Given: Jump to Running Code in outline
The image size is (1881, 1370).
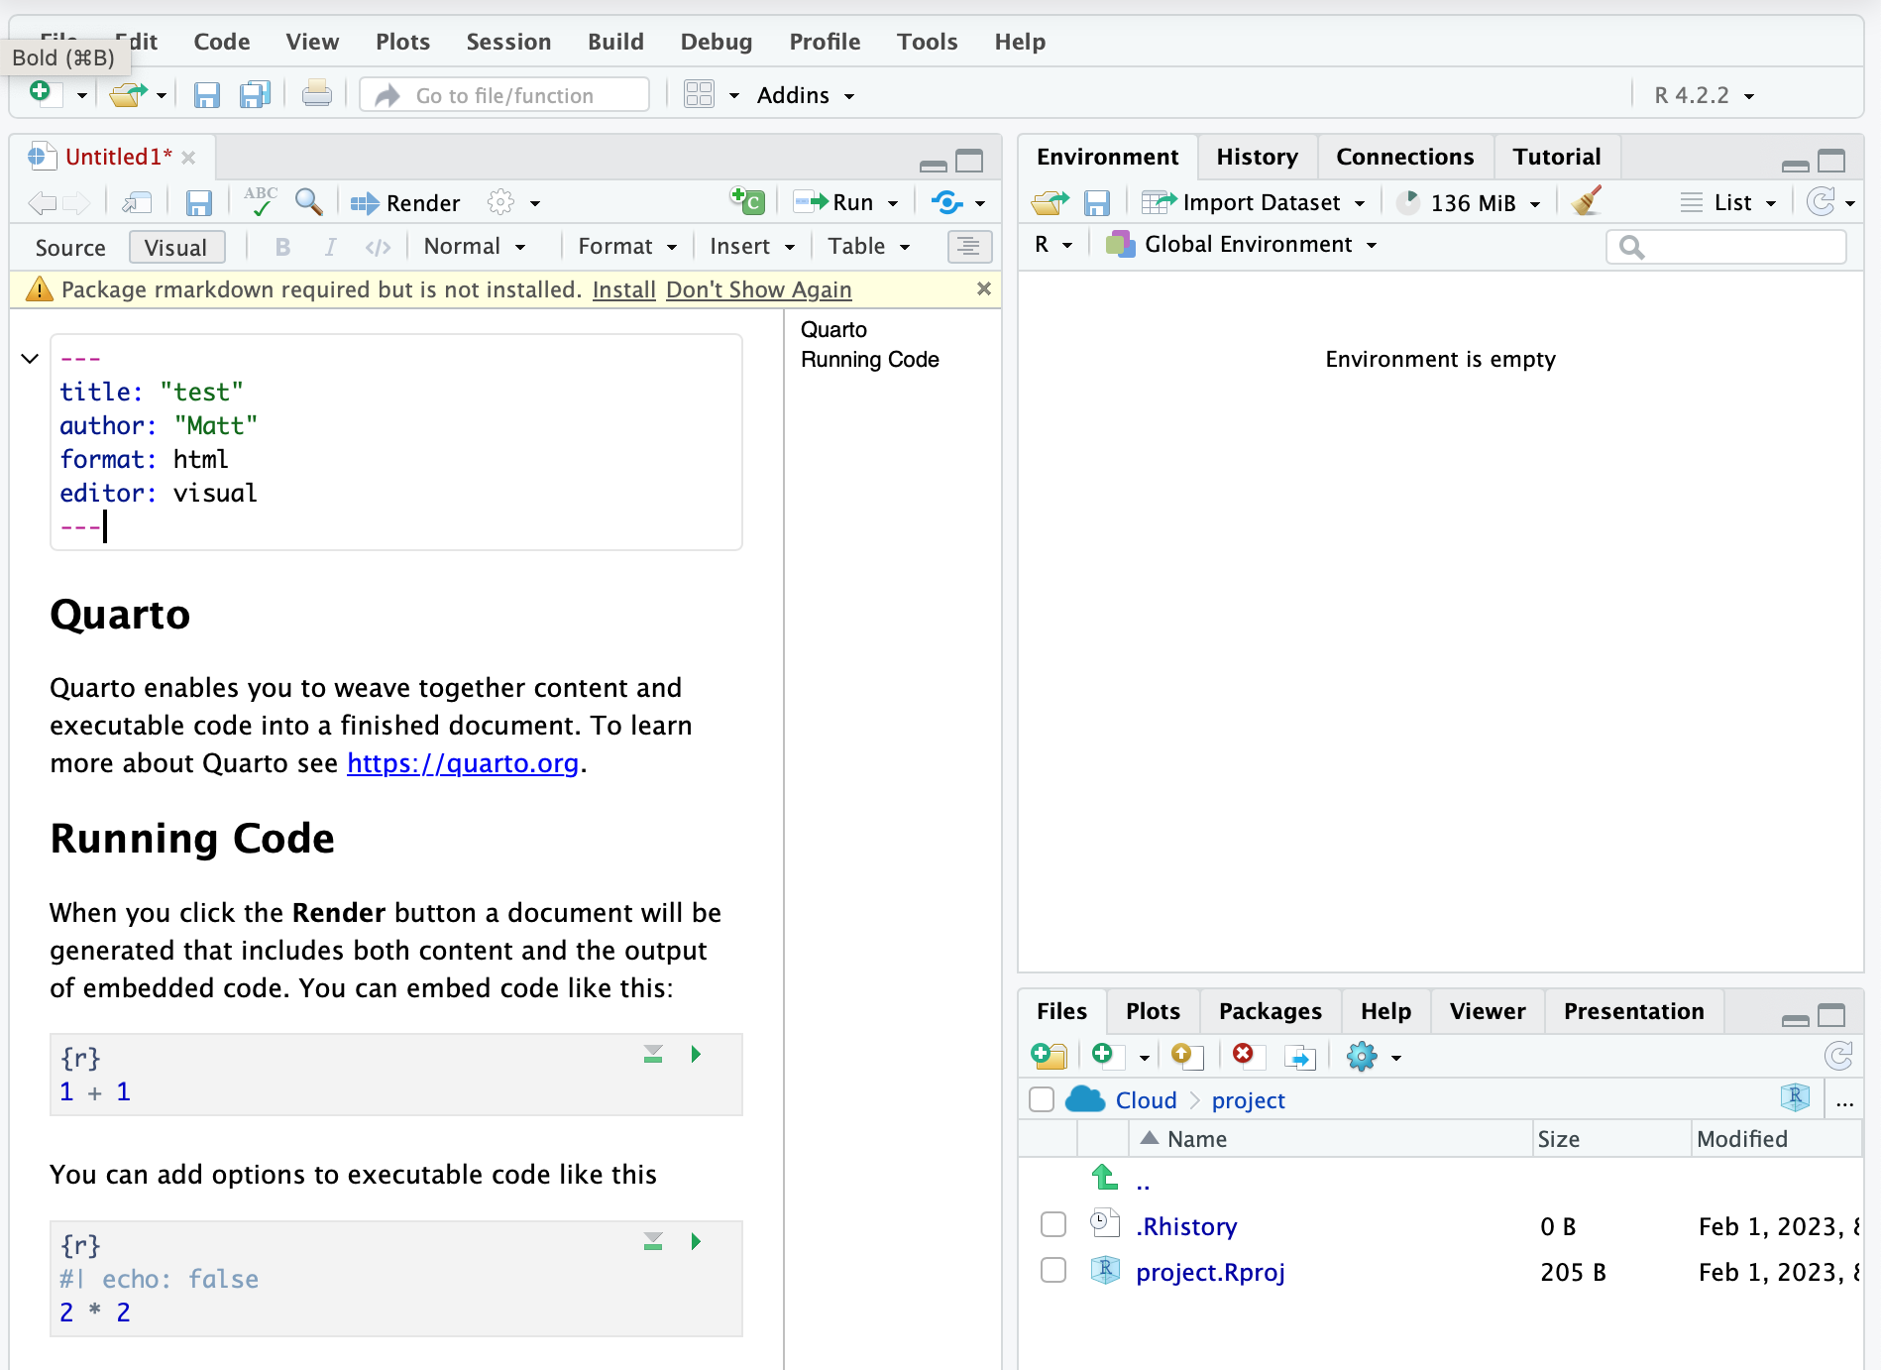Looking at the screenshot, I should coord(869,360).
